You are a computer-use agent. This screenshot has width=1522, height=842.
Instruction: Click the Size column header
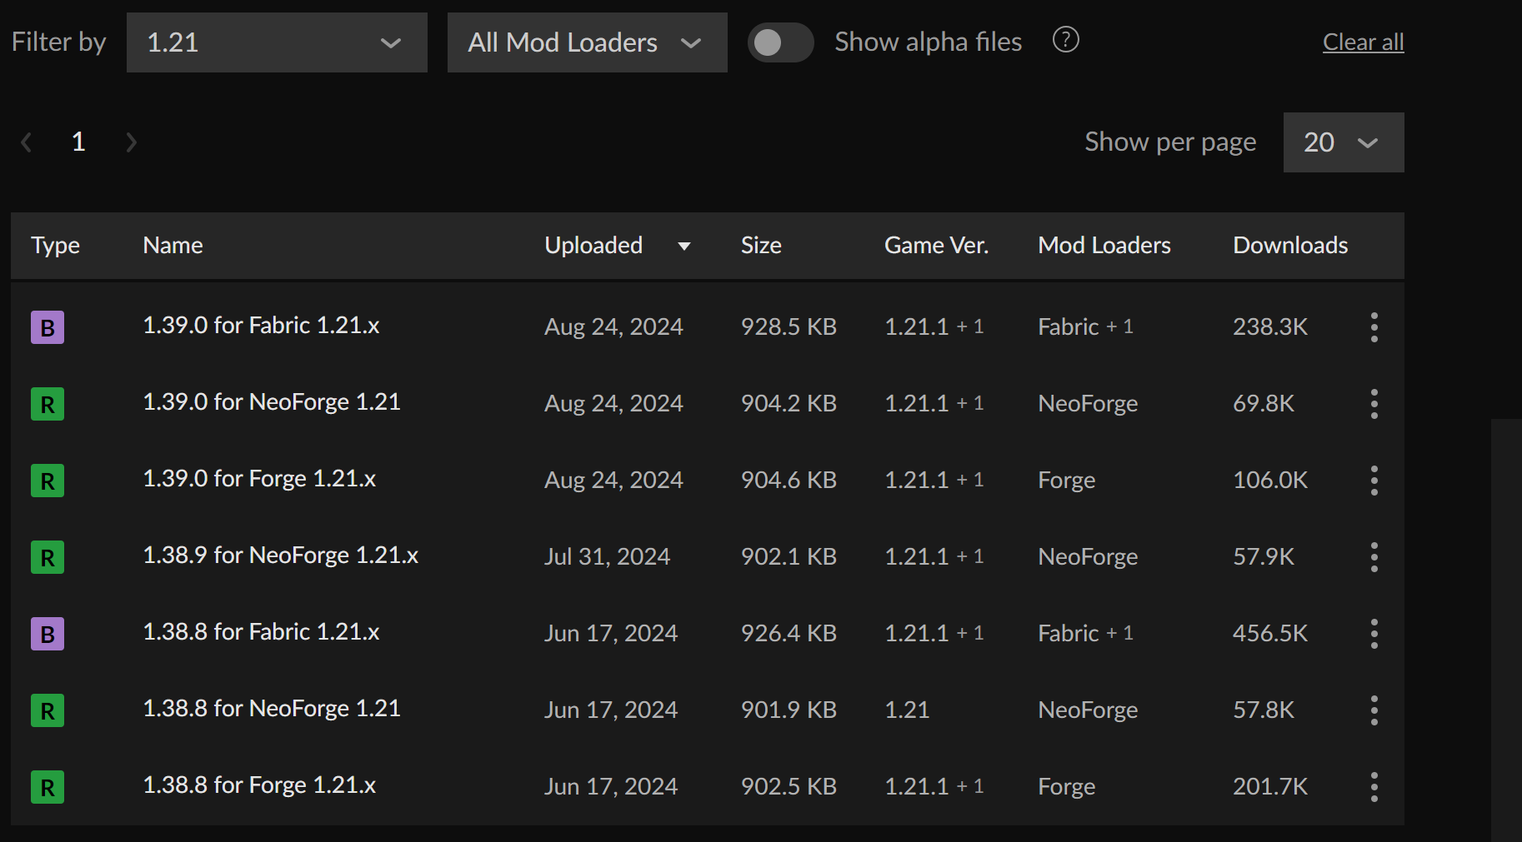[761, 246]
